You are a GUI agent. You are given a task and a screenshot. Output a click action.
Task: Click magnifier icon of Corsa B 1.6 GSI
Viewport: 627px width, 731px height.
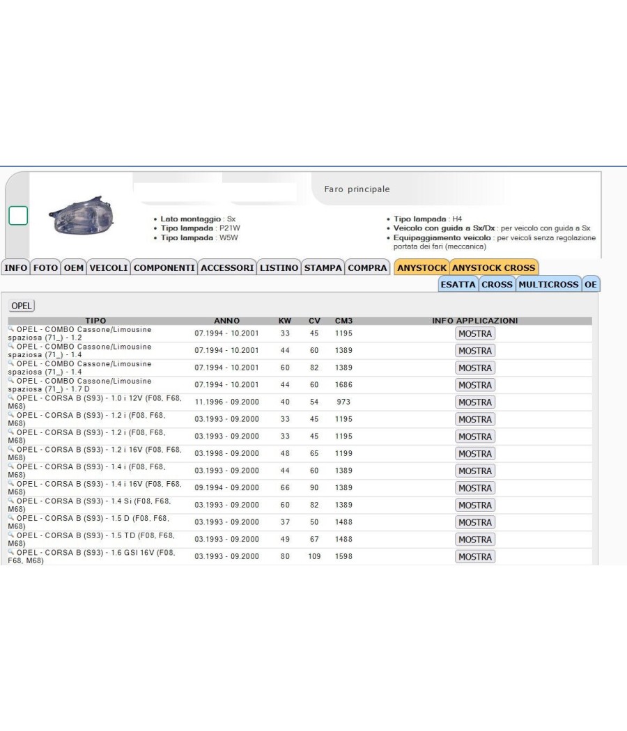pos(11,552)
